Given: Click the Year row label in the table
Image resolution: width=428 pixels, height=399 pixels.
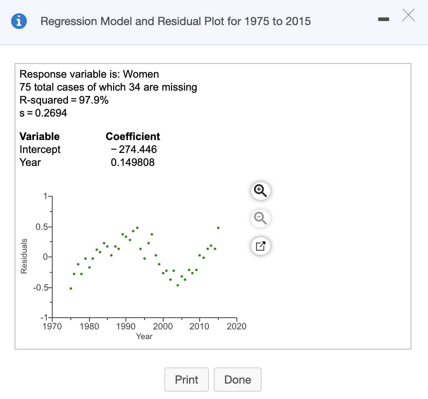Looking at the screenshot, I should (30, 162).
